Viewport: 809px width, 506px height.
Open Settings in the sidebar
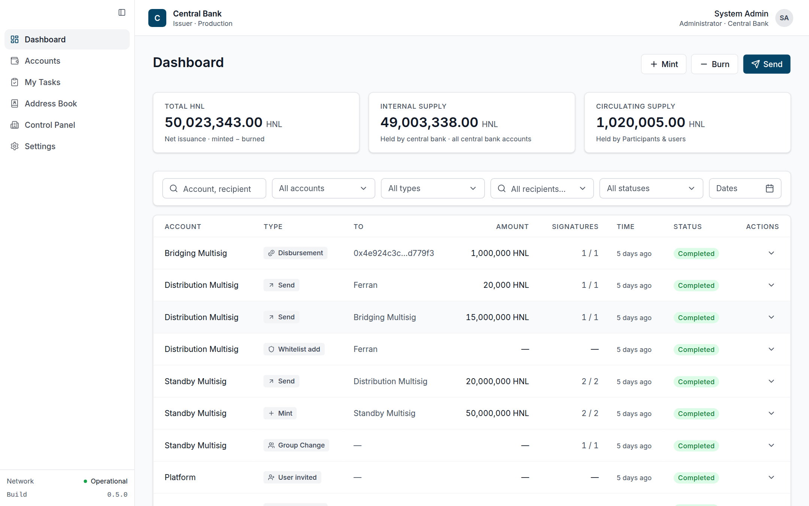(67, 146)
